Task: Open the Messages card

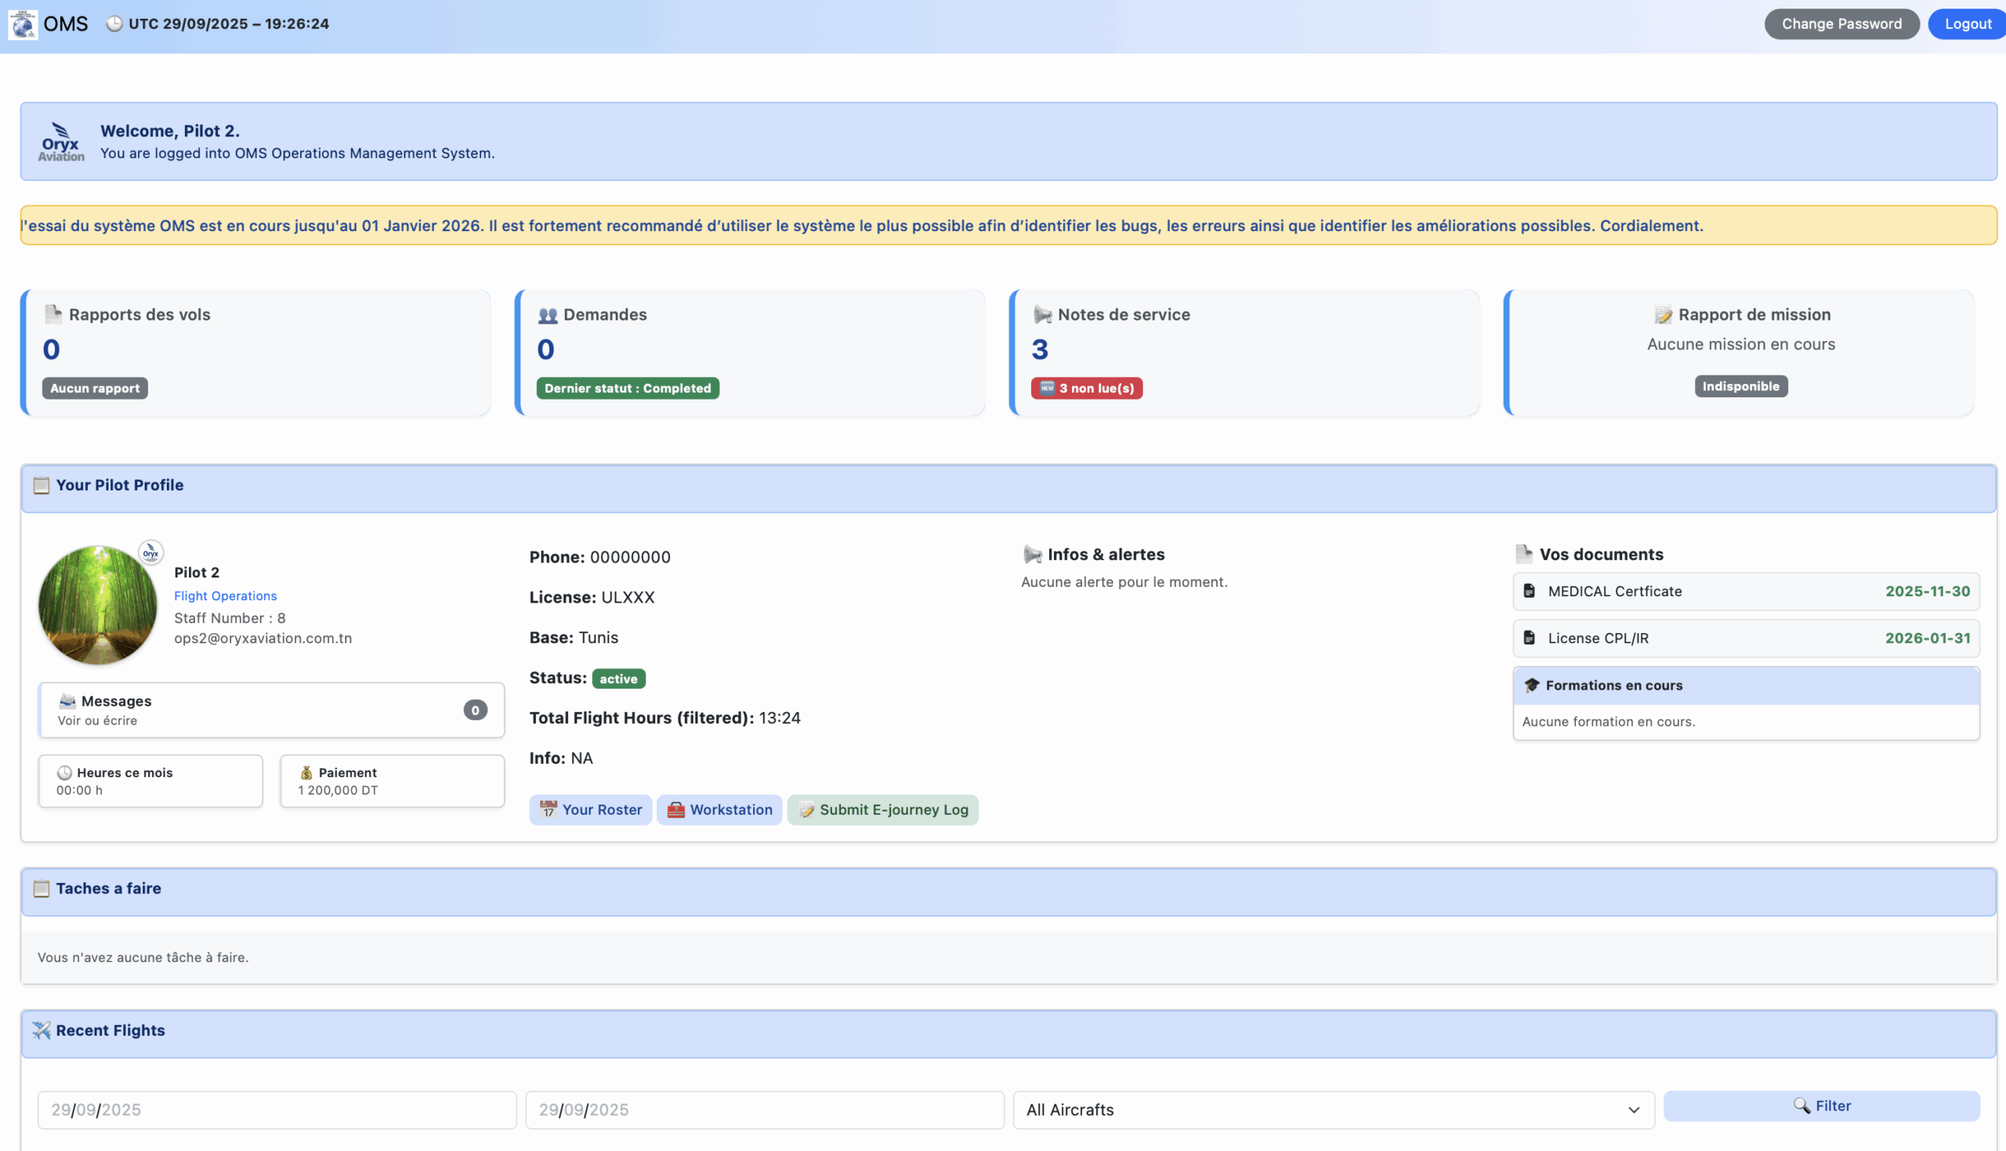Action: [x=271, y=710]
